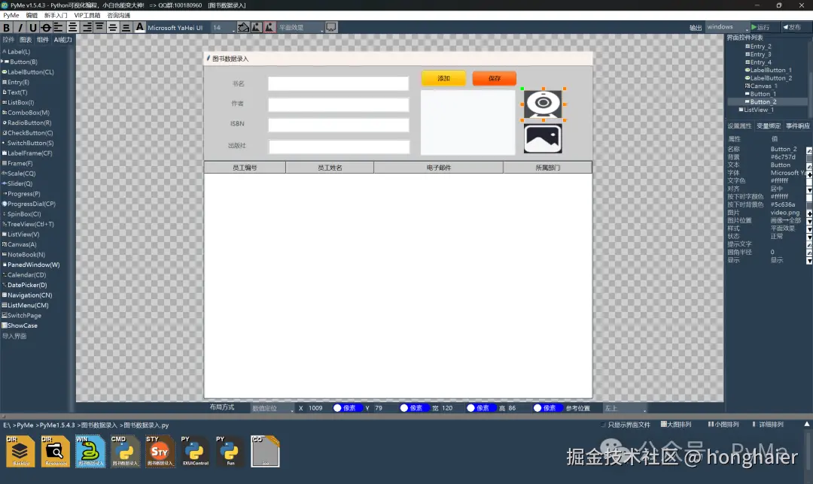
Task: Click the highlighted red-bordered image icon in toolbar
Action: 269,27
